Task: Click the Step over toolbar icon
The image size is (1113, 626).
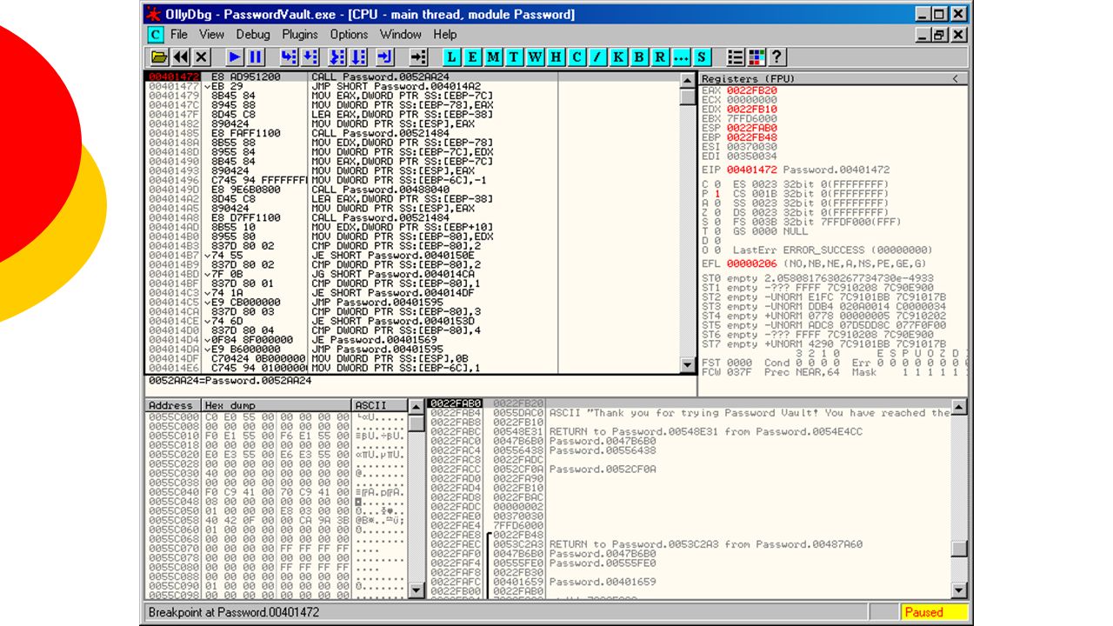Action: [310, 57]
